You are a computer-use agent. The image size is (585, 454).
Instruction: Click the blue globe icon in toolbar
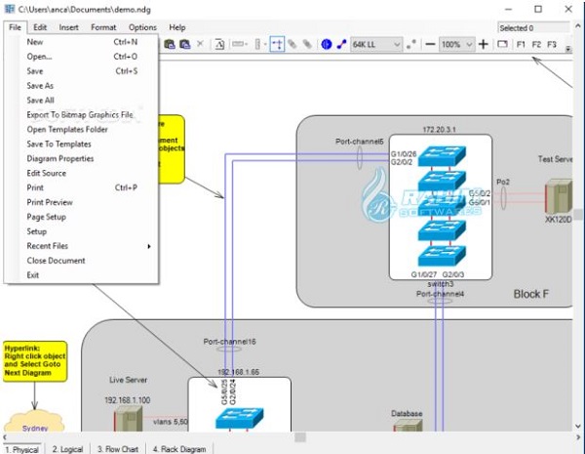327,45
